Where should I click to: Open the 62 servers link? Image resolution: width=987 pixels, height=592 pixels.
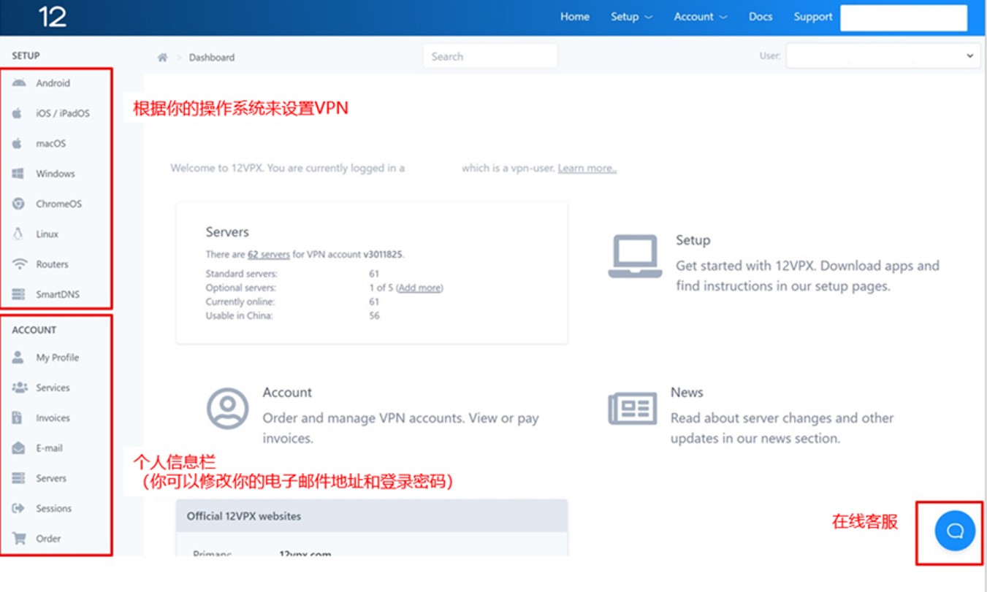tap(269, 255)
